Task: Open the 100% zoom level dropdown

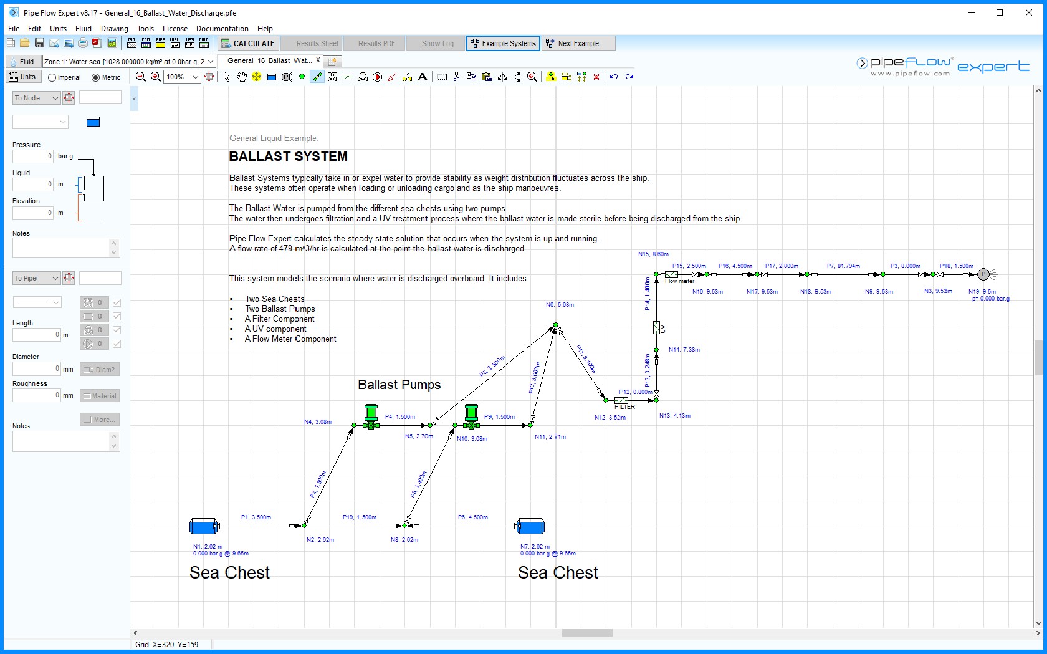Action: click(x=195, y=77)
